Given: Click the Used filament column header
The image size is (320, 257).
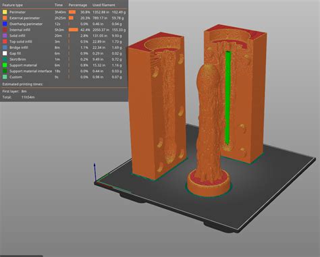Looking at the screenshot, I should (x=104, y=5).
